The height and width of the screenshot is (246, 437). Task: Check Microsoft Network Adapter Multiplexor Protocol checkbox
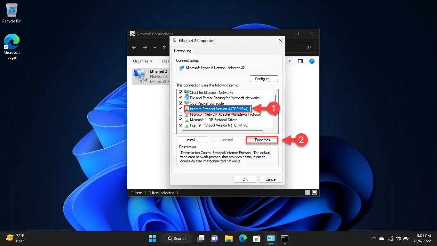(181, 114)
